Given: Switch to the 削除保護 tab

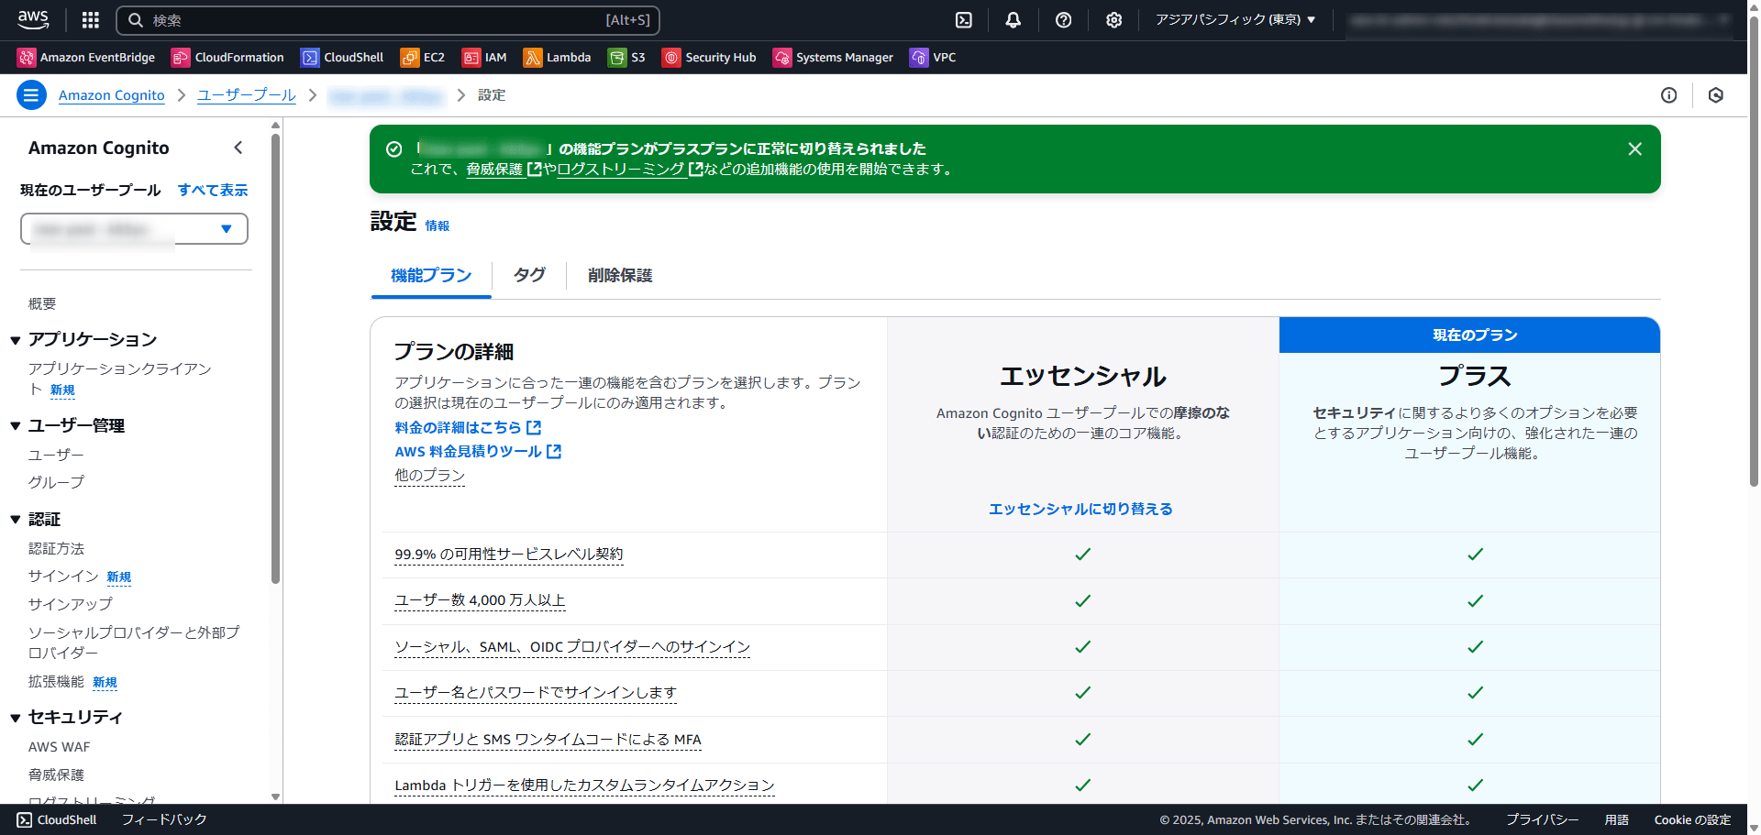Looking at the screenshot, I should pyautogui.click(x=620, y=275).
